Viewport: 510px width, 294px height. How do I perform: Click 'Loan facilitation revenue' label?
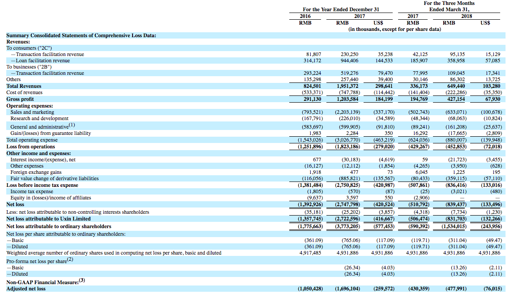coord(43,61)
